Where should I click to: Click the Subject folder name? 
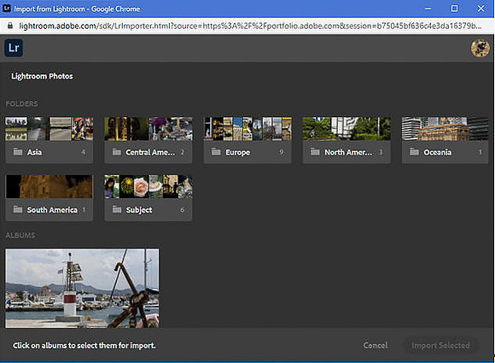click(x=139, y=210)
